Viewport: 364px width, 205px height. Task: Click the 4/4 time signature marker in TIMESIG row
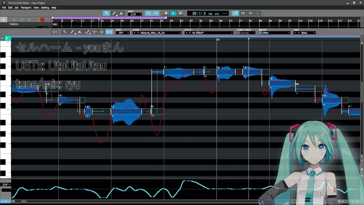click(x=55, y=24)
